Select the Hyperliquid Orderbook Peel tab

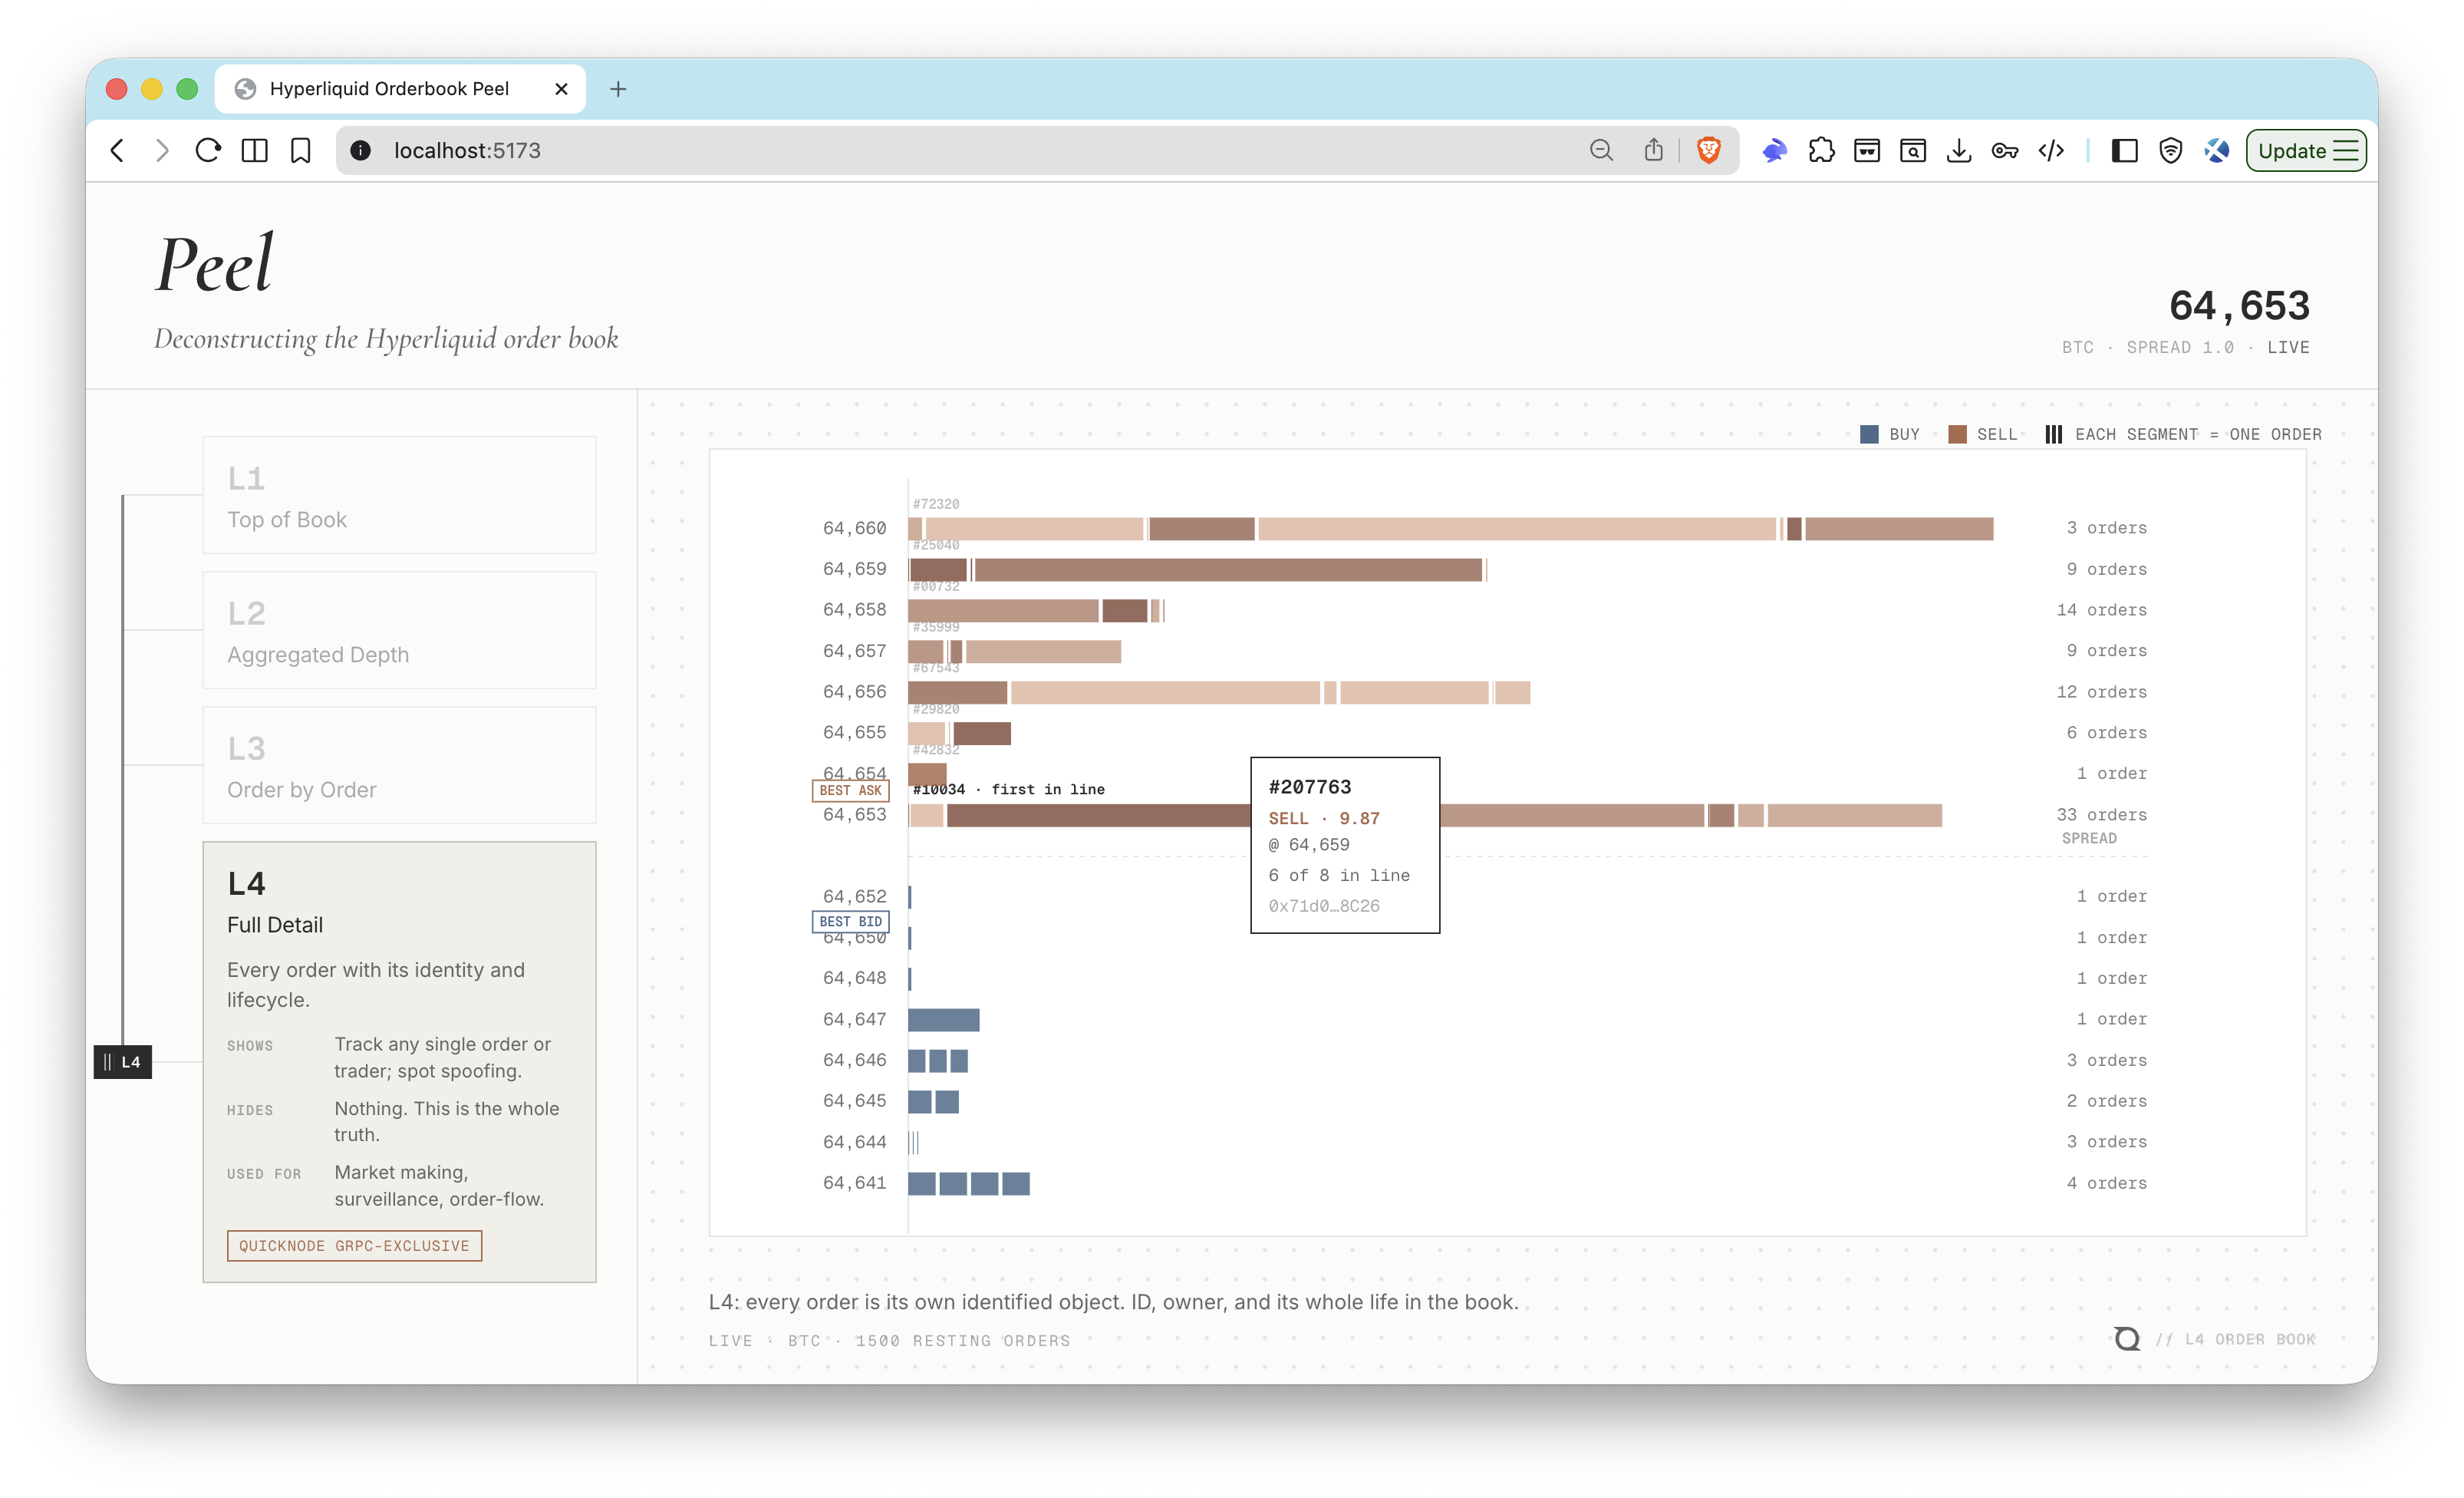pyautogui.click(x=400, y=89)
